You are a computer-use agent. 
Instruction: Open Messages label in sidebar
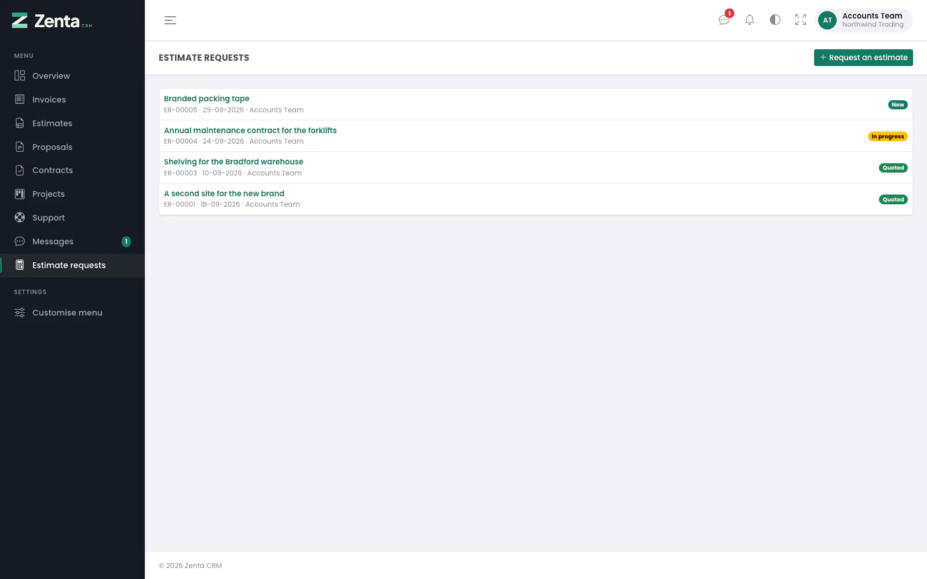point(53,241)
